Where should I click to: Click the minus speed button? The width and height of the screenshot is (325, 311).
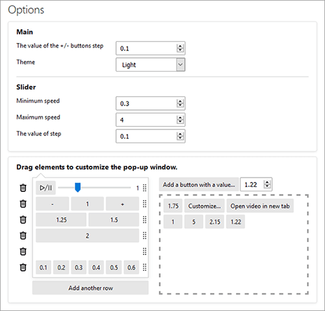(53, 204)
